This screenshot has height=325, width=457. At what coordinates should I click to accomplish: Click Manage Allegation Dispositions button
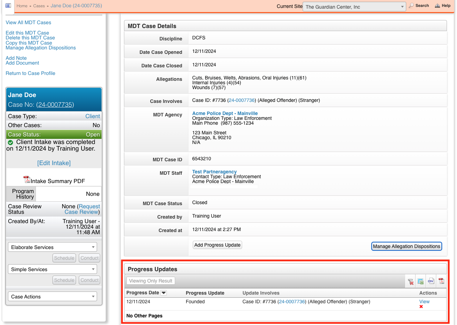(407, 246)
